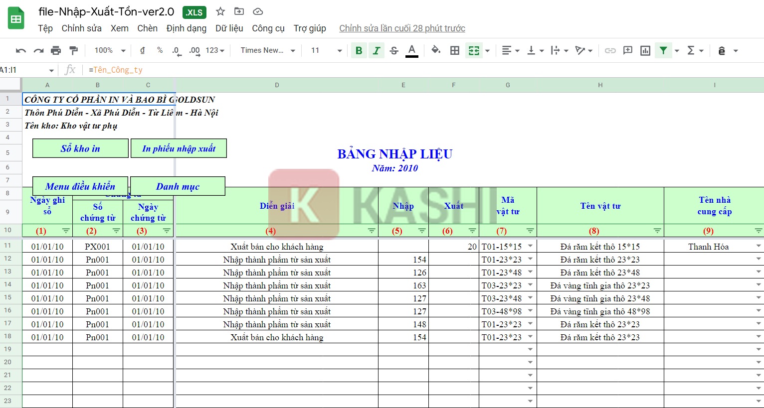This screenshot has width=764, height=408.
Task: Open the filter arrow on column (4) header
Action: click(x=371, y=231)
